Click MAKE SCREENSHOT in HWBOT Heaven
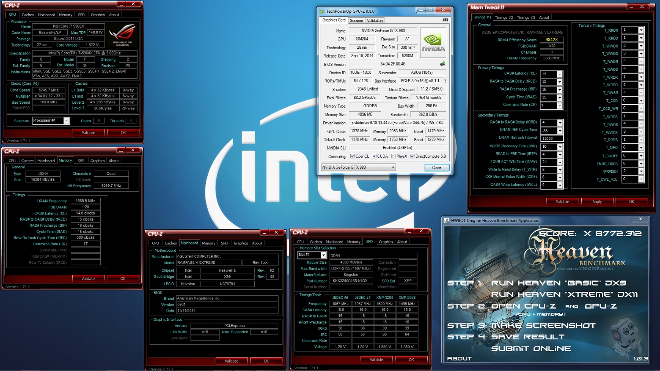Screen dimensions: 660x371 pyautogui.click(x=543, y=326)
